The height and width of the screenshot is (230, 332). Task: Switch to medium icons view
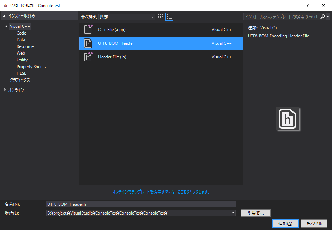click(161, 17)
